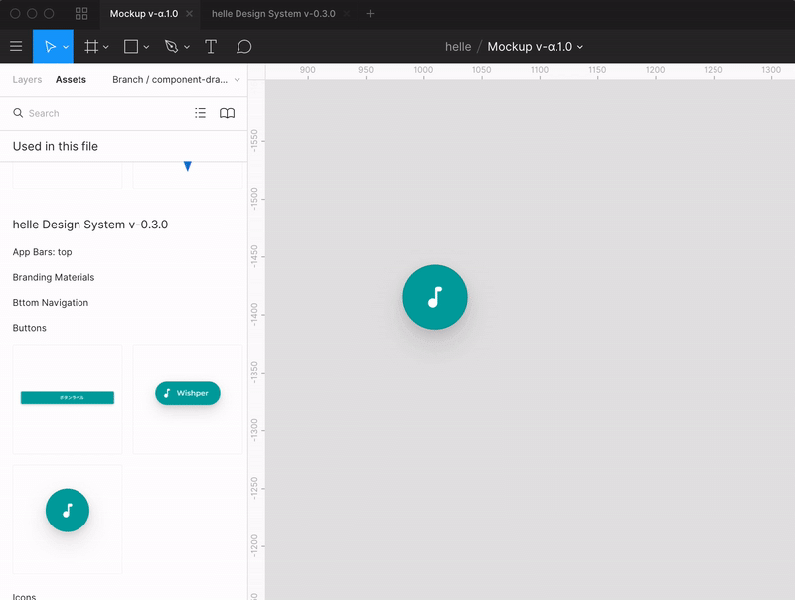
Task: Select the Wishper button component thumbnail
Action: pyautogui.click(x=188, y=398)
